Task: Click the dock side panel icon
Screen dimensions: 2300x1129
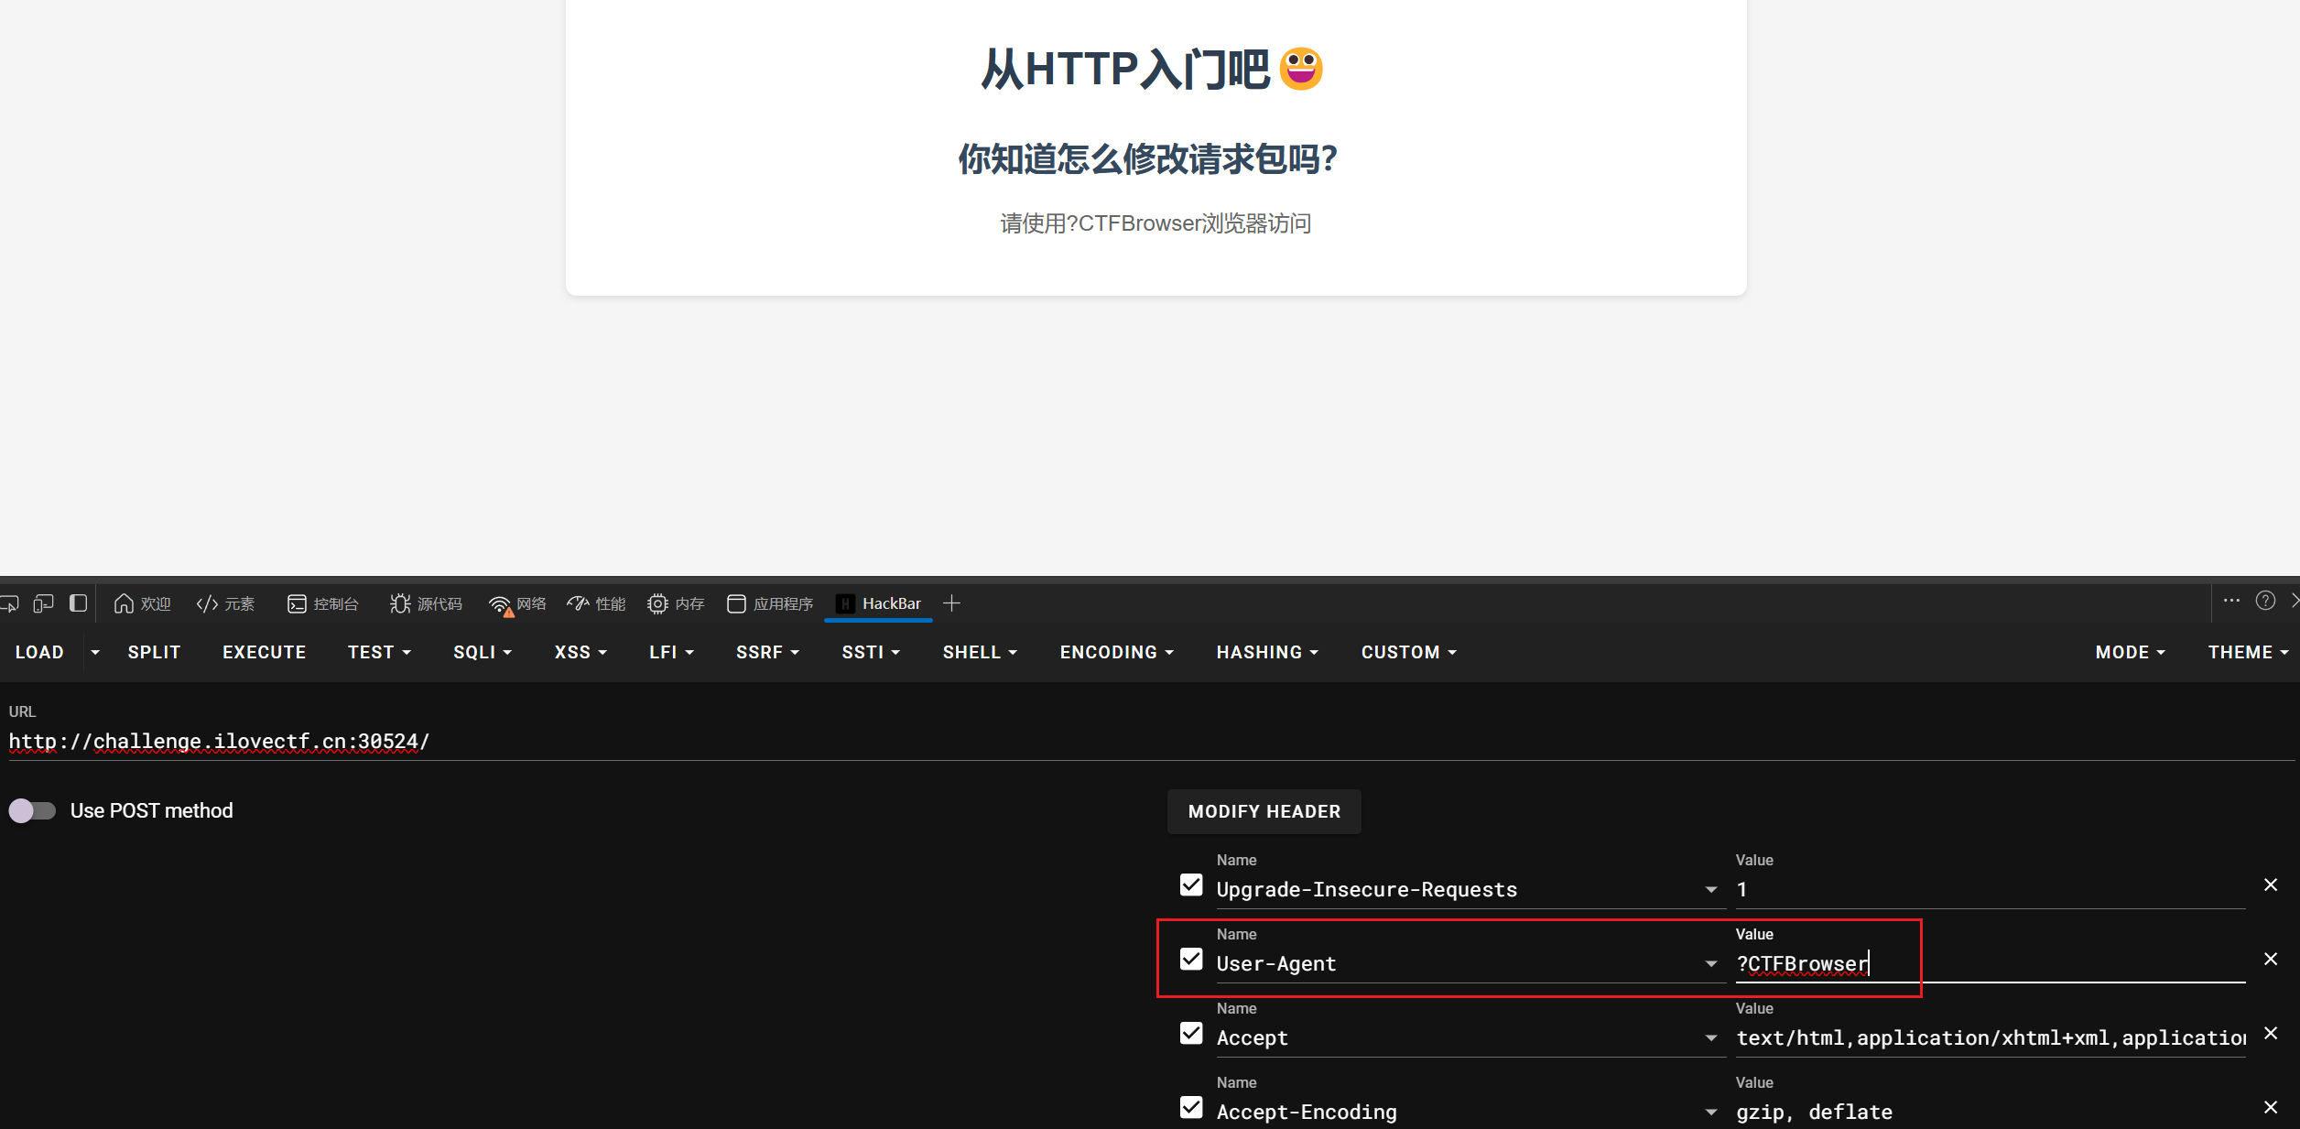Action: (79, 603)
